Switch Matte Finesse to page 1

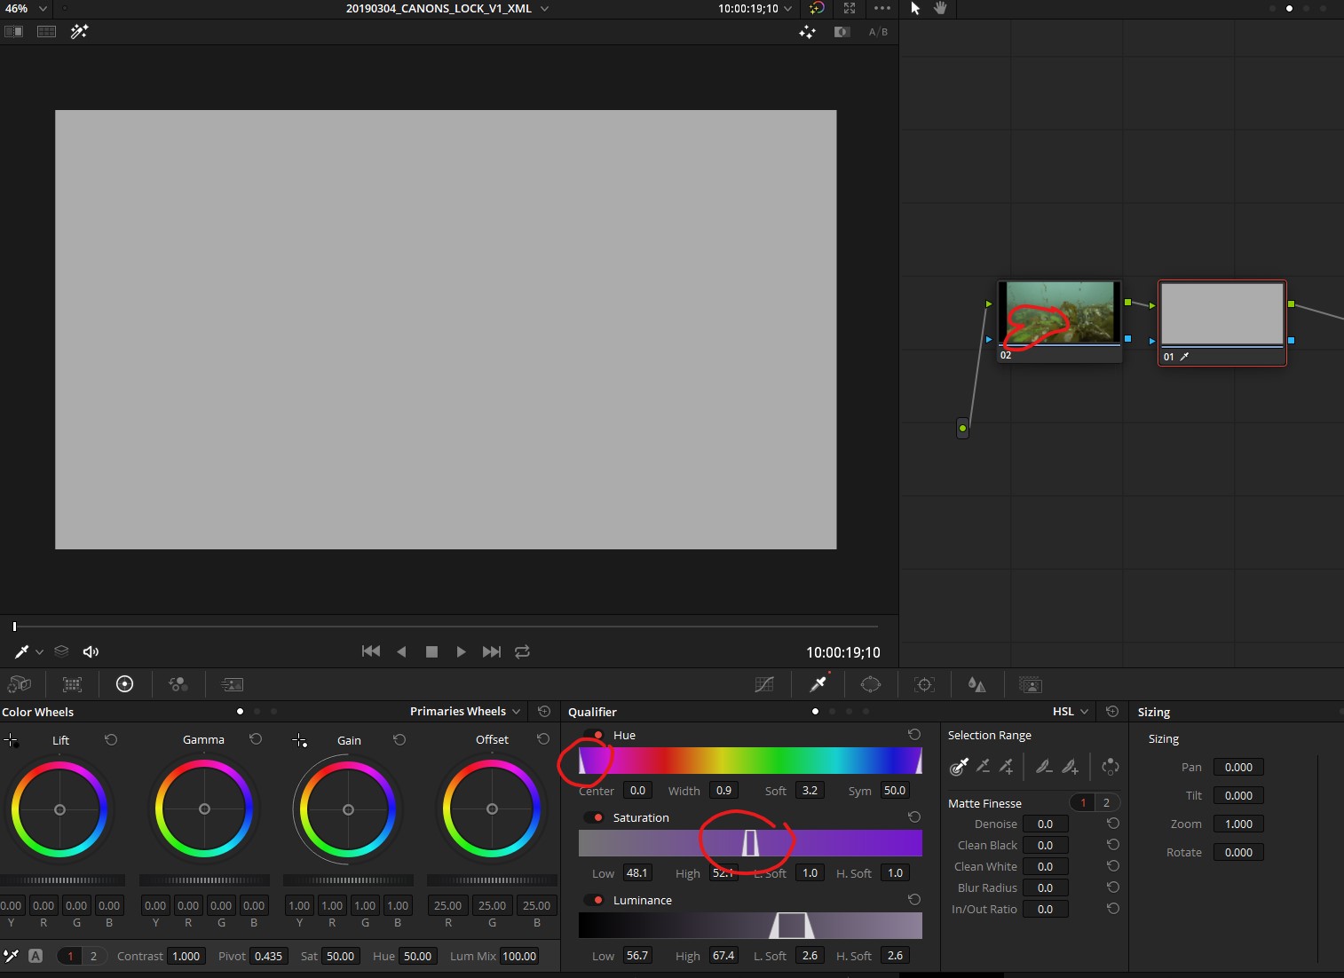(1083, 802)
